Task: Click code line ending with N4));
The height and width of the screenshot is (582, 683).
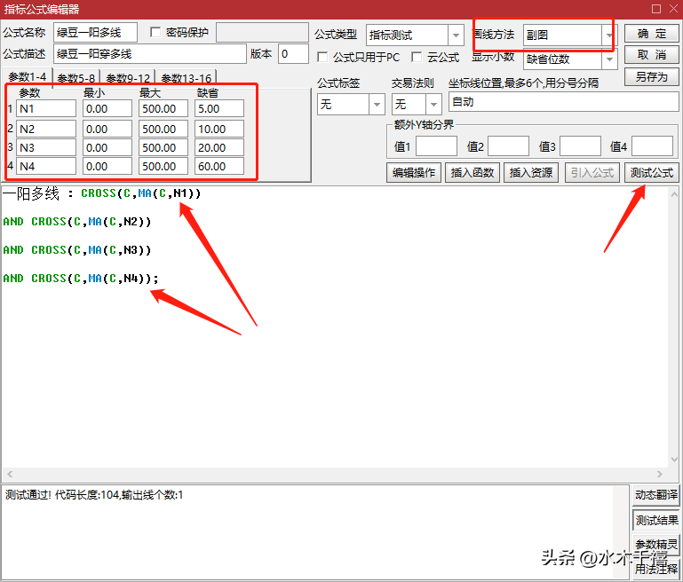Action: click(81, 279)
